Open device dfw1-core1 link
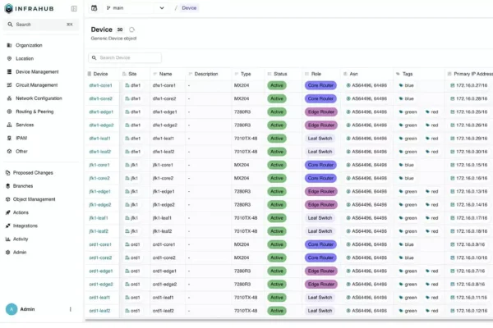 coord(100,85)
